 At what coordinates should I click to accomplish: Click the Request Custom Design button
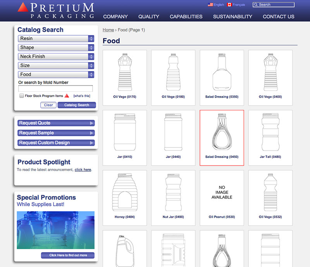pos(56,143)
